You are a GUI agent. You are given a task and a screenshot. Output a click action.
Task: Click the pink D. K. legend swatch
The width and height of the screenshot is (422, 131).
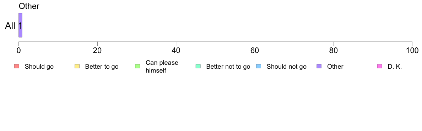(x=379, y=66)
